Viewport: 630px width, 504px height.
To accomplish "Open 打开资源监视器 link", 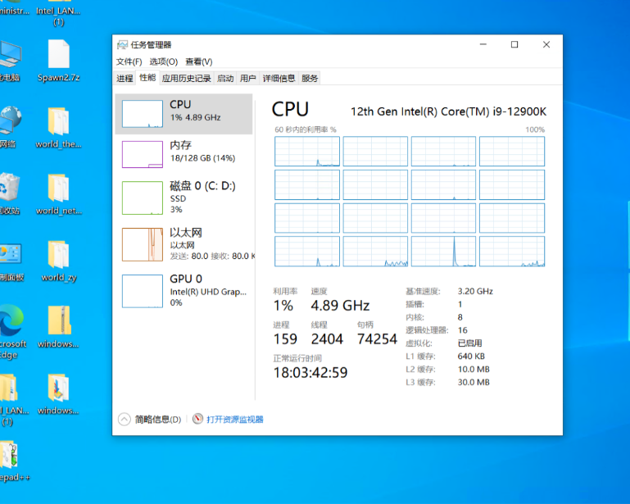I will click(x=235, y=420).
